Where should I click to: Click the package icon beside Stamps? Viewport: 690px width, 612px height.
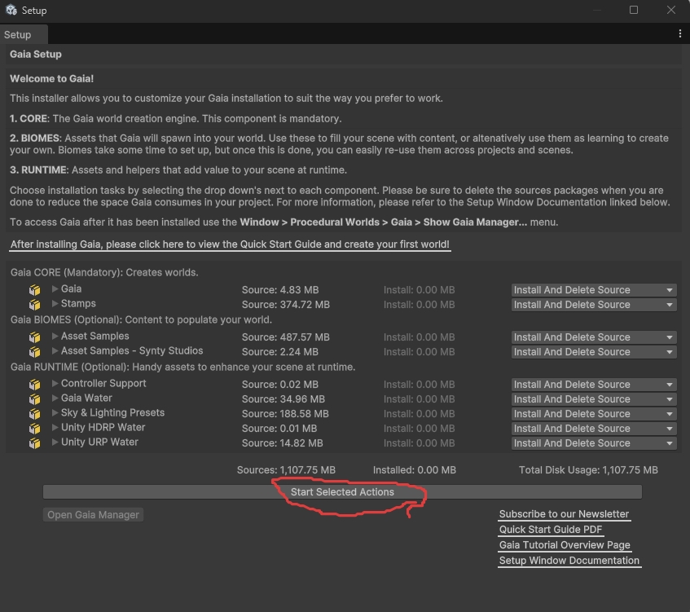35,304
